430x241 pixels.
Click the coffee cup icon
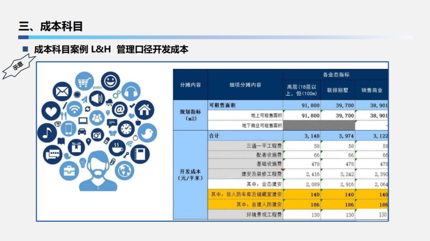tap(117, 148)
